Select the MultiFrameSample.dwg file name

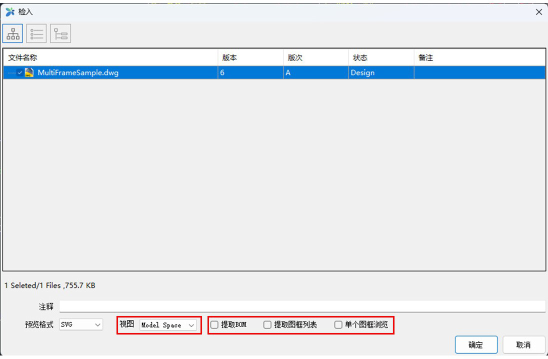[x=78, y=72]
